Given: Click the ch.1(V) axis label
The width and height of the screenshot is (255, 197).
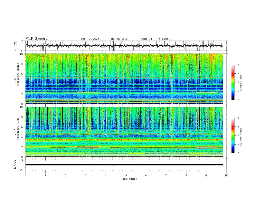Looking at the screenshot, I should pos(16,46).
